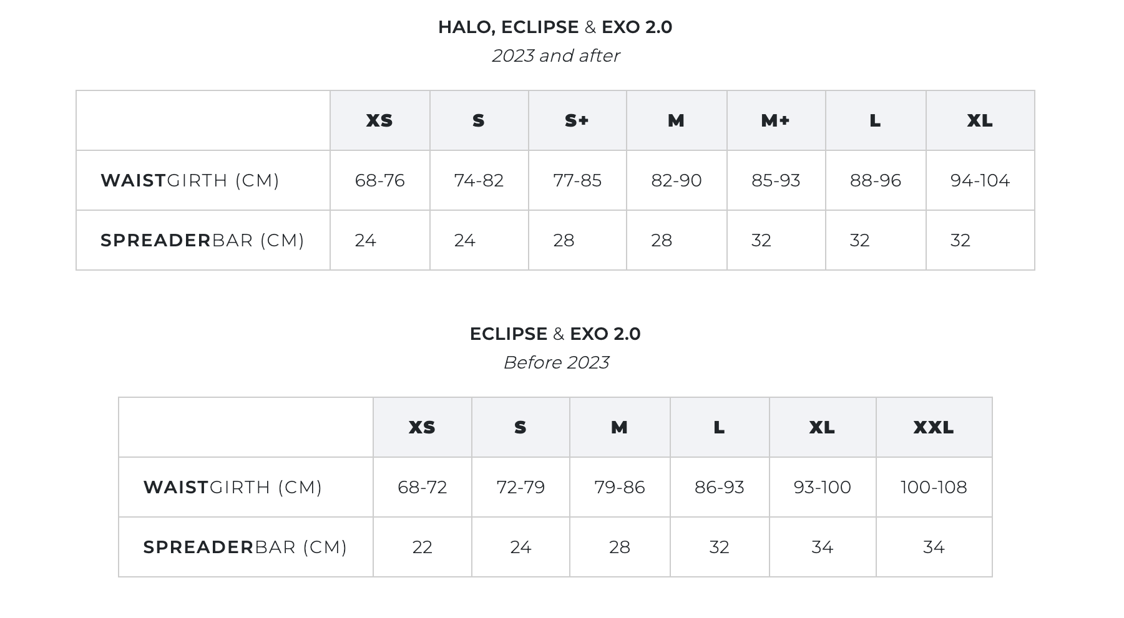Select the 85-93 waist girth cell
The image size is (1124, 618).
click(x=776, y=180)
